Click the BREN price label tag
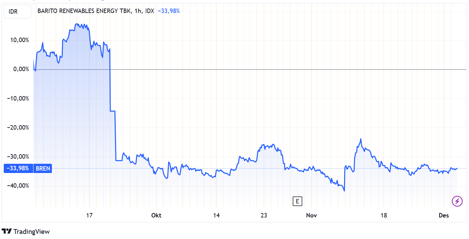 [x=43, y=169]
